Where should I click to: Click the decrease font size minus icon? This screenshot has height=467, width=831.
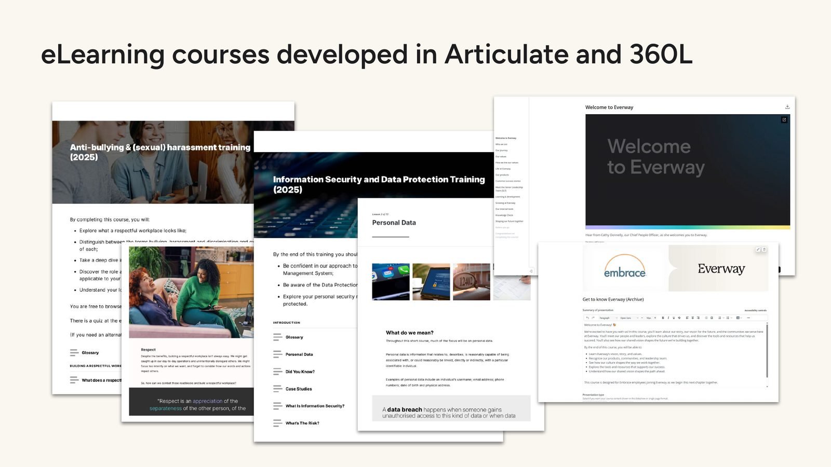[x=642, y=318]
